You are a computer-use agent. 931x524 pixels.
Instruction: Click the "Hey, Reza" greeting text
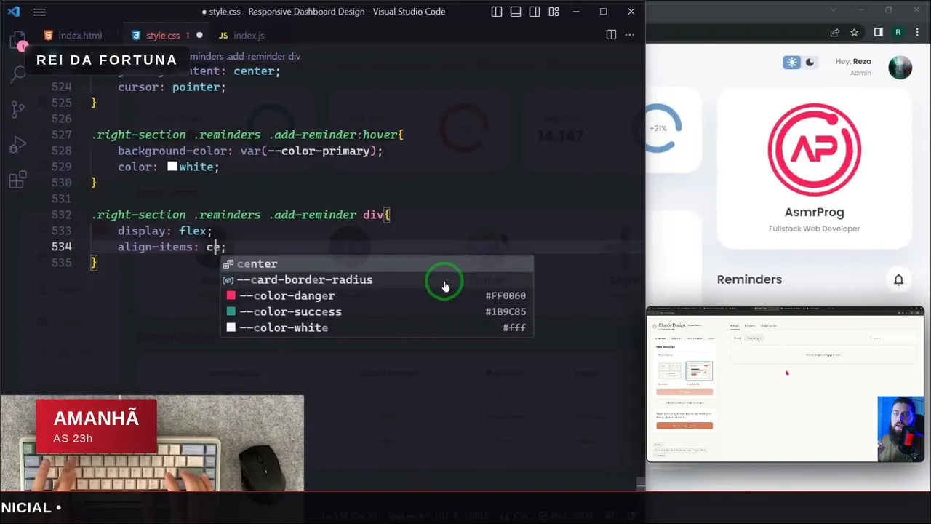[x=853, y=61]
